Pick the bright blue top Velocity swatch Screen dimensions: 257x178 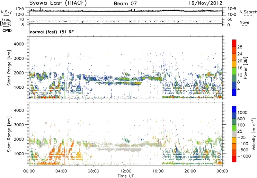click(x=234, y=109)
